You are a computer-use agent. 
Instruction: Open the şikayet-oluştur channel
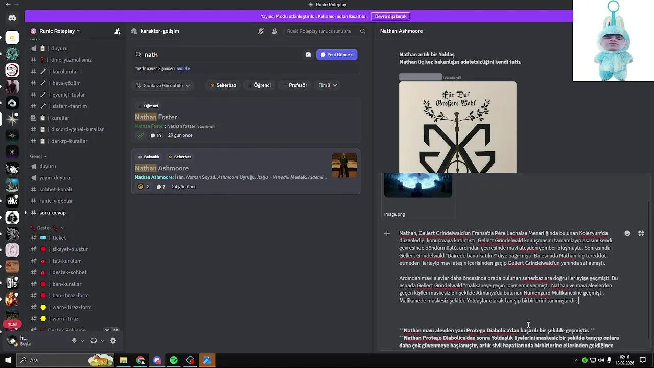70,249
